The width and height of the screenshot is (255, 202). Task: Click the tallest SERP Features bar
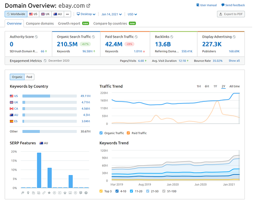pos(39,170)
